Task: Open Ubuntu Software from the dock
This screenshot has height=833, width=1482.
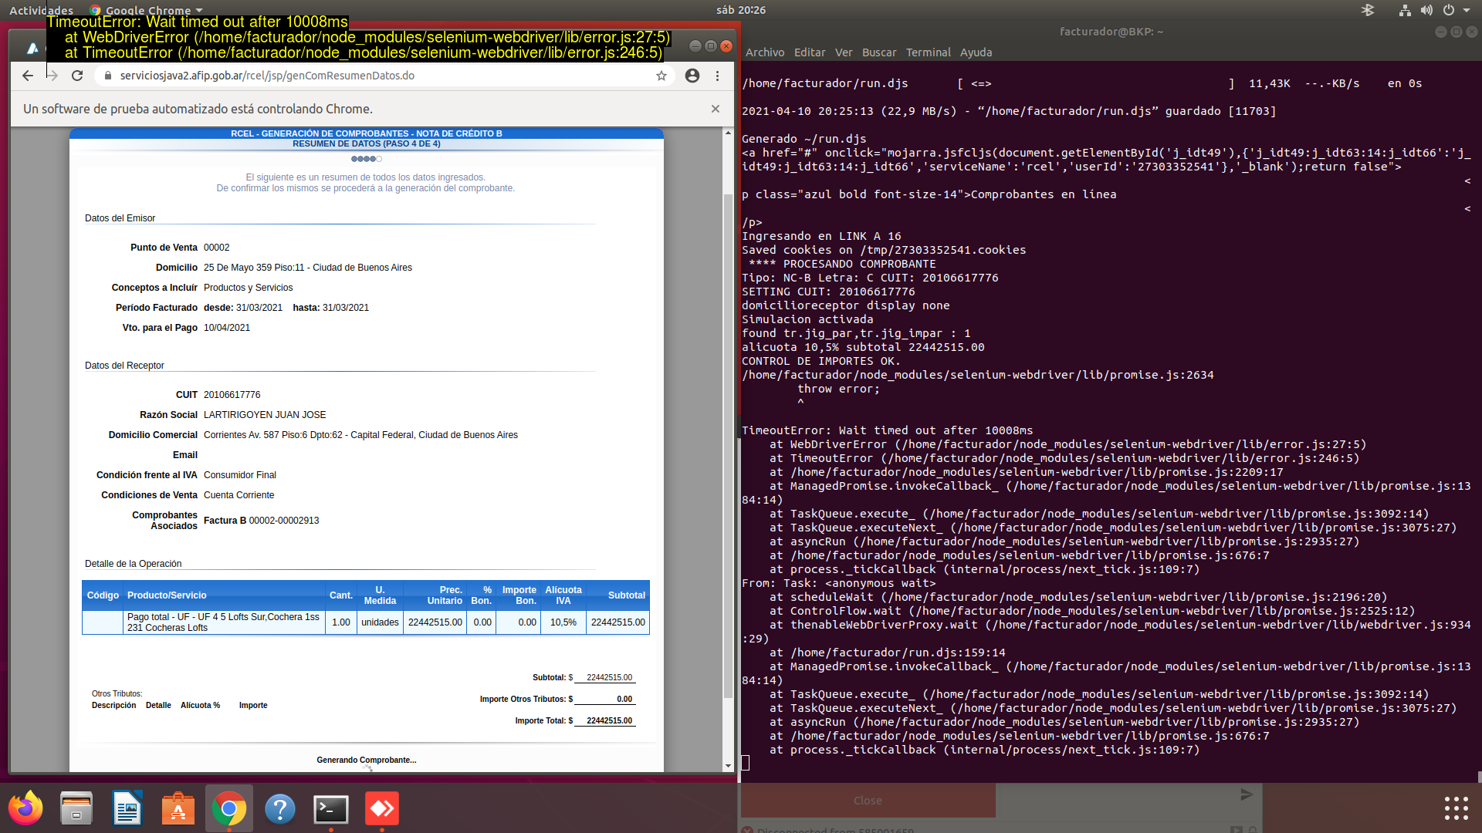Action: click(x=178, y=808)
